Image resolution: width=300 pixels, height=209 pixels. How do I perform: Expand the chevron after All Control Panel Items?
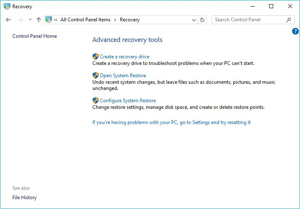pyautogui.click(x=115, y=20)
